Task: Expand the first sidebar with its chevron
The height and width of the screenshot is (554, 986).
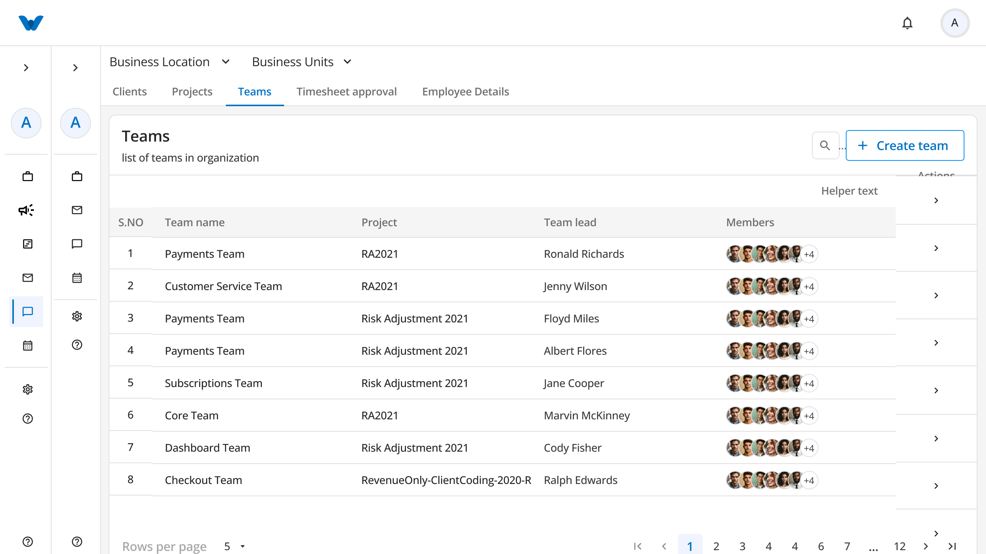Action: pyautogui.click(x=26, y=68)
